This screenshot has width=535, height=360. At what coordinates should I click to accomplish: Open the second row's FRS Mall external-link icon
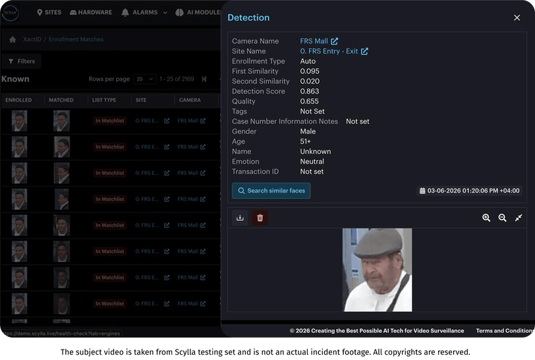203,147
